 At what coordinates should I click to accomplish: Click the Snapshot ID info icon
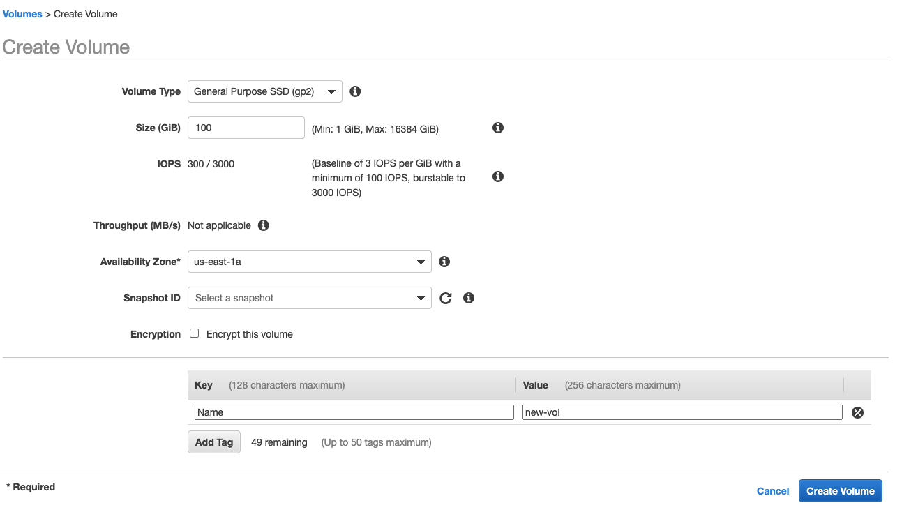click(x=469, y=298)
